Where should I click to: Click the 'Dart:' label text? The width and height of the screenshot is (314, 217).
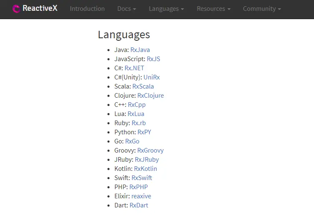(x=121, y=205)
